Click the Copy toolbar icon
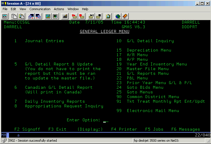This screenshot has width=211, height=144. pos(15,16)
